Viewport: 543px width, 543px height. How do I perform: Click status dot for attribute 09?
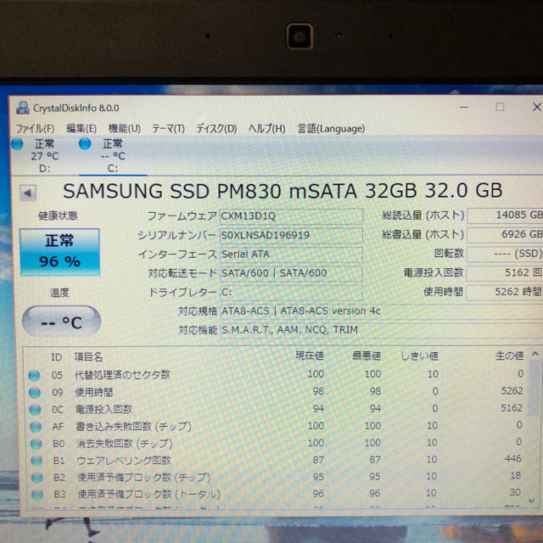point(35,393)
